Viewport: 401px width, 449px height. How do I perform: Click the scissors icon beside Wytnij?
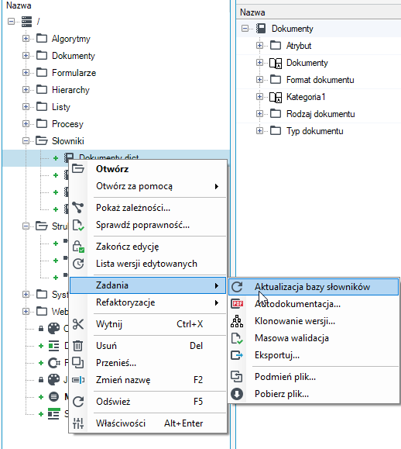[x=78, y=324]
